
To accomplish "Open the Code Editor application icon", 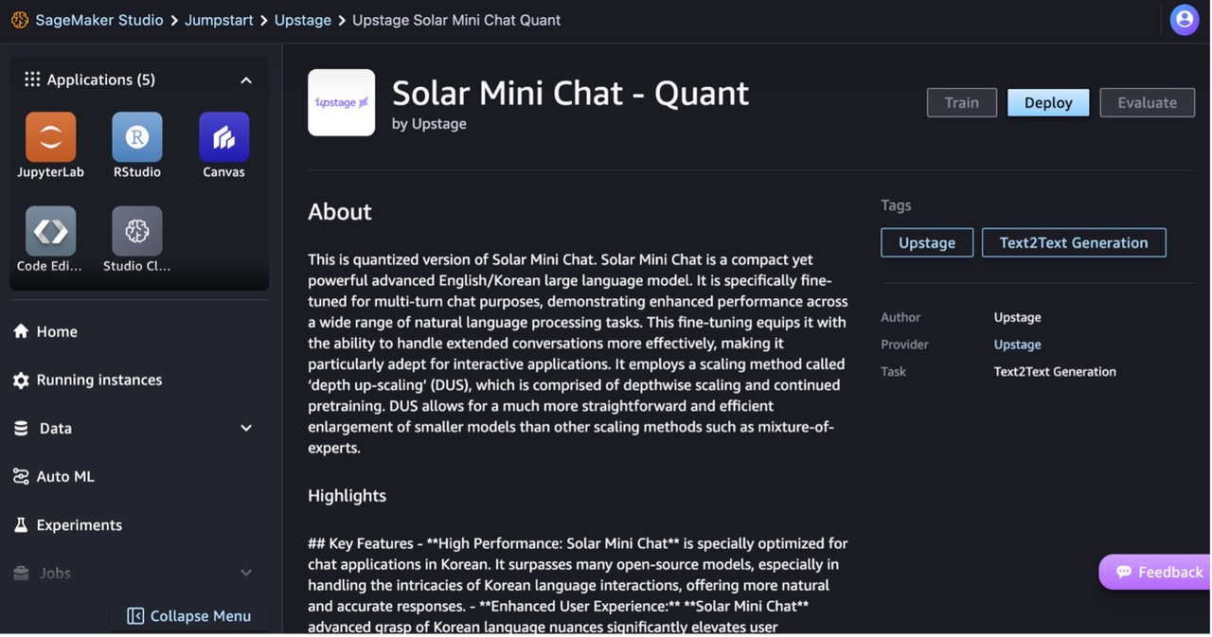I will (x=50, y=231).
